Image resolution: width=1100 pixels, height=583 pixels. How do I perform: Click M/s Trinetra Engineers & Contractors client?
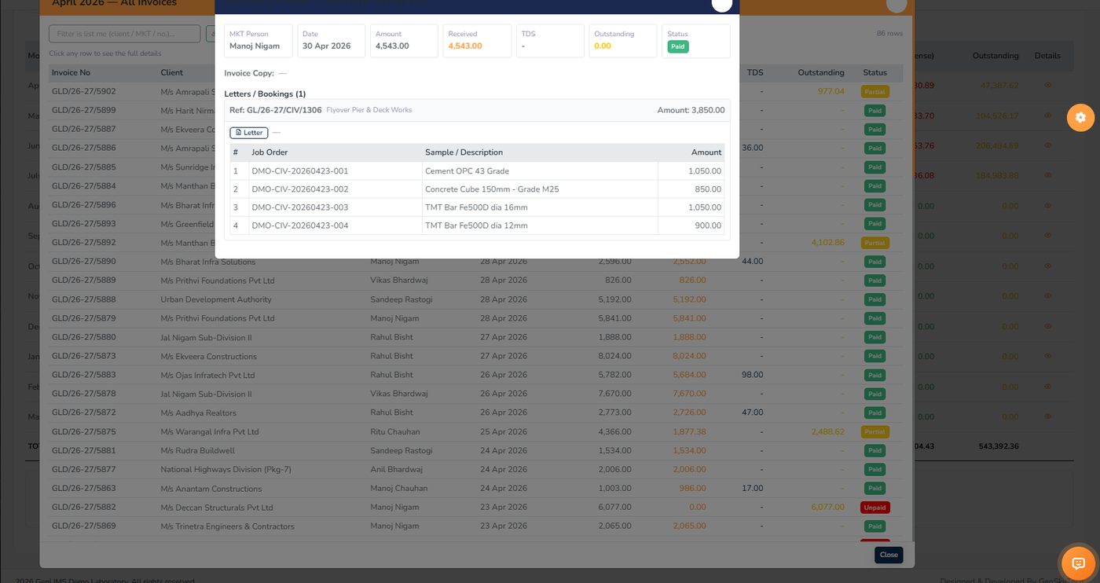tap(228, 526)
